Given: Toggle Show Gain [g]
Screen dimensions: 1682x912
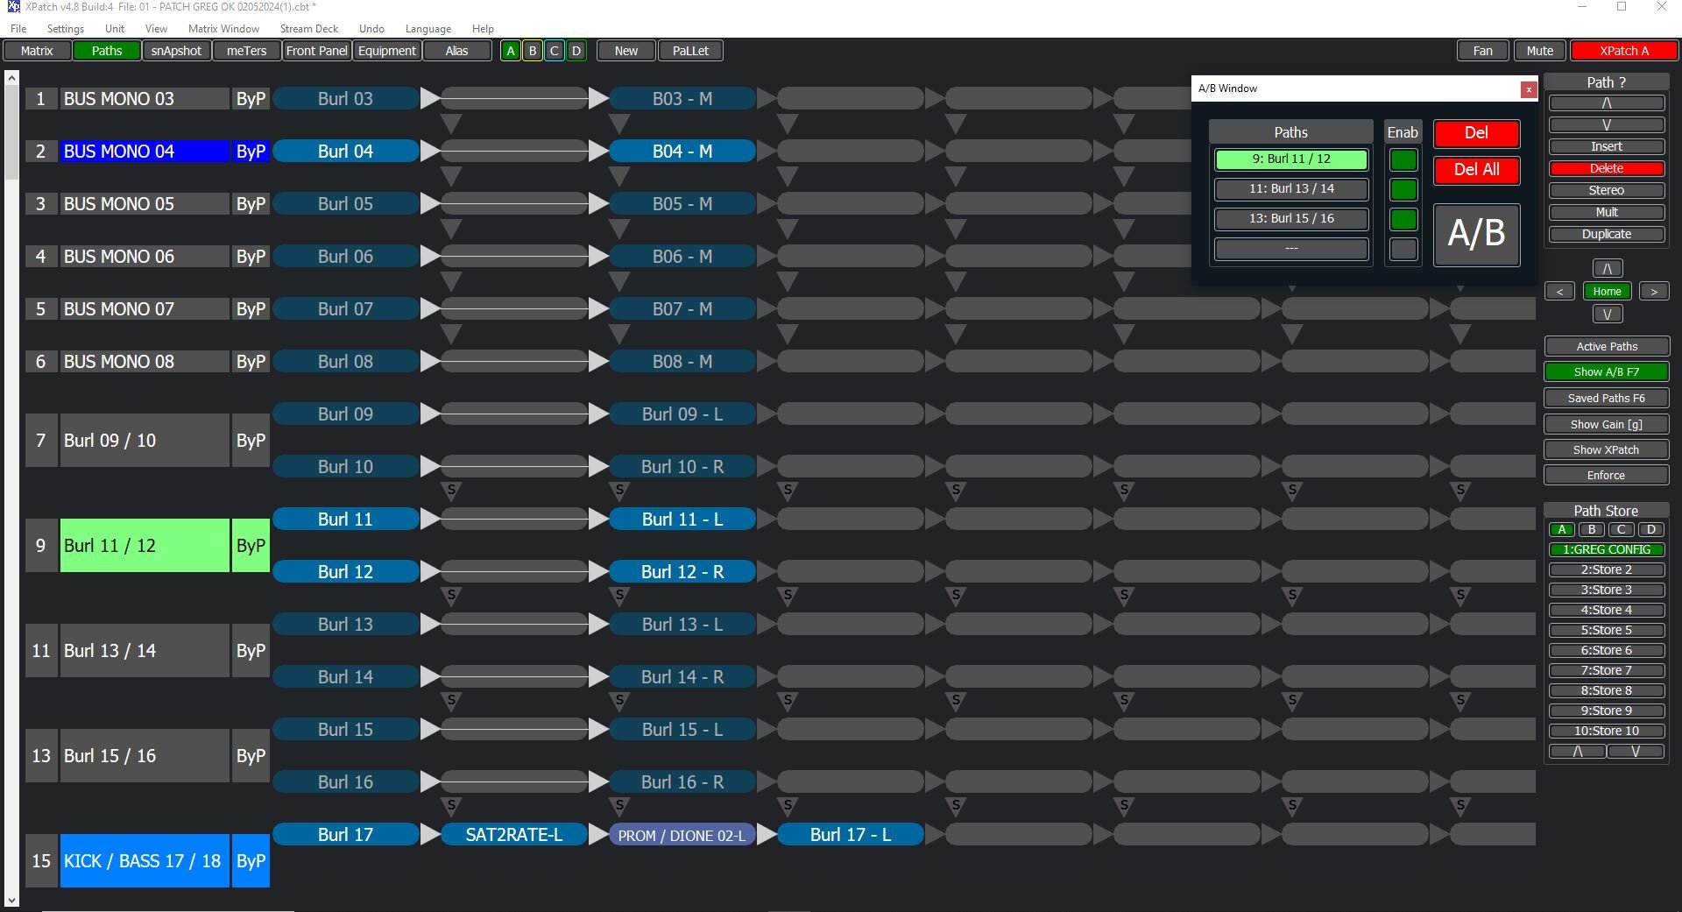Looking at the screenshot, I should 1607,425.
